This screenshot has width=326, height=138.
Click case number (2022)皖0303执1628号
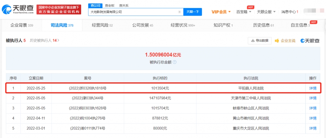click(87, 108)
